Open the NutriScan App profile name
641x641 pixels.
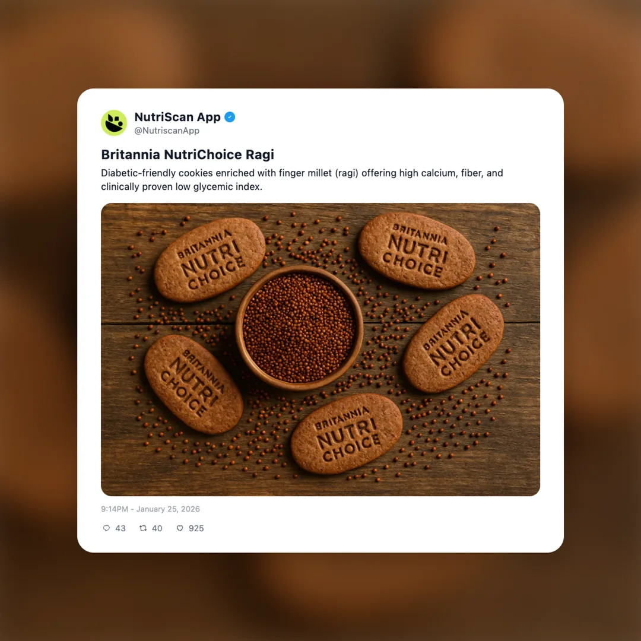[x=177, y=117]
